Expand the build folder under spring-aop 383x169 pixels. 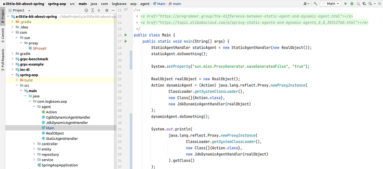[x=17, y=80]
